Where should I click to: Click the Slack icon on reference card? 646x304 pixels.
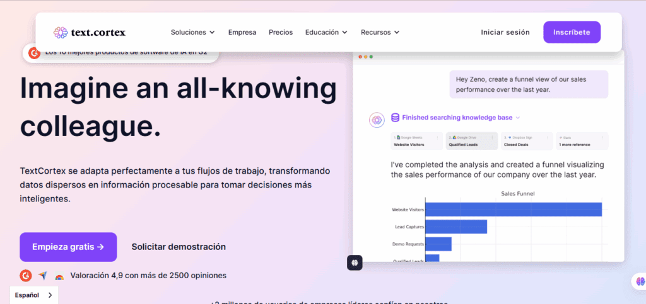(x=561, y=138)
